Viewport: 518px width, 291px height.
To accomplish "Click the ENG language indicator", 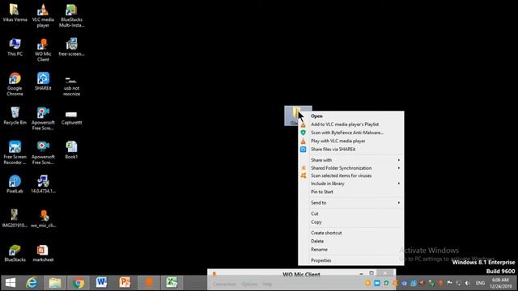I will click(x=480, y=283).
